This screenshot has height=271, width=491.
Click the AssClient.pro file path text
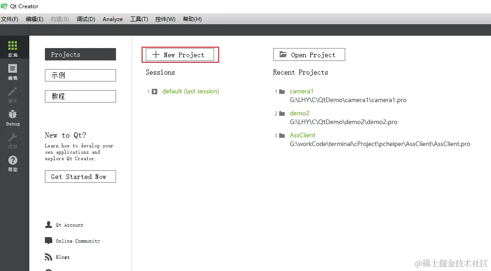click(x=380, y=144)
